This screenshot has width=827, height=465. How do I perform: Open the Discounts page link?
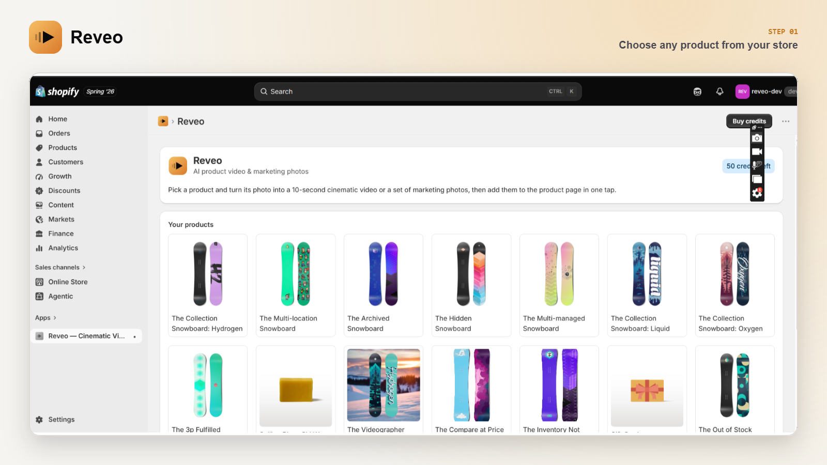pos(64,191)
